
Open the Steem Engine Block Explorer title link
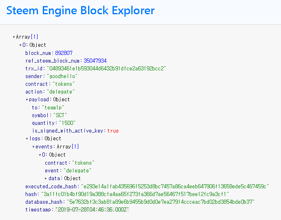coord(80,11)
